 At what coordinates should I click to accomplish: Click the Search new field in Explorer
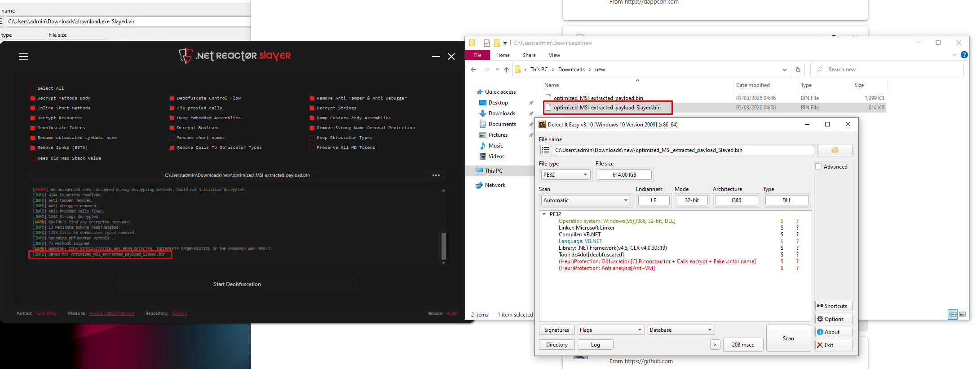coord(887,69)
